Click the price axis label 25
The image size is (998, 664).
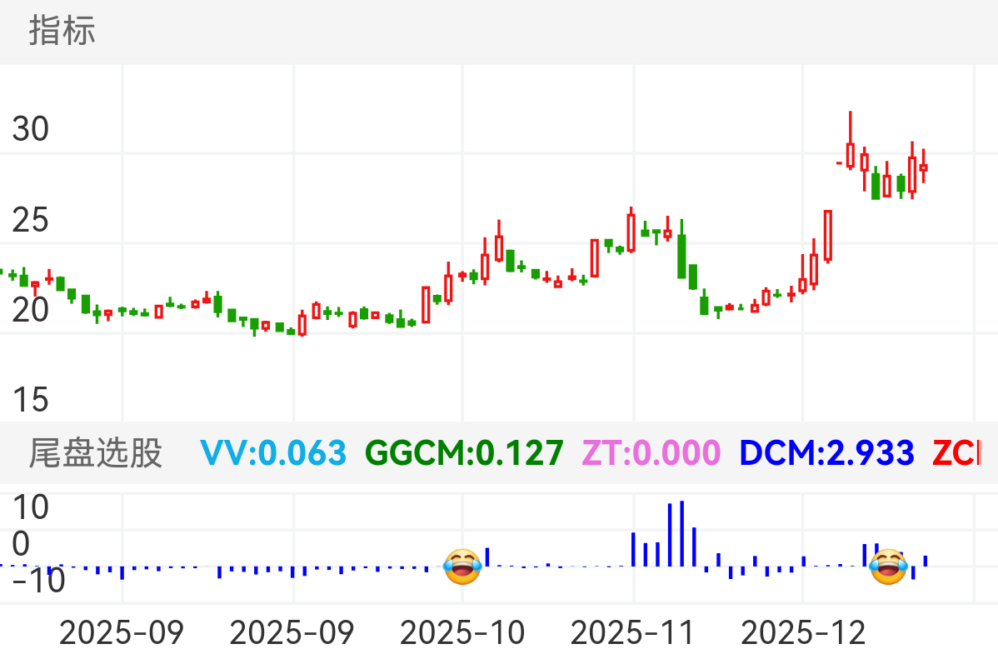(31, 221)
